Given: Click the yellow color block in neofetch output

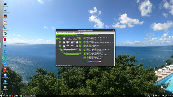Looking at the screenshot, I should tap(91, 61).
